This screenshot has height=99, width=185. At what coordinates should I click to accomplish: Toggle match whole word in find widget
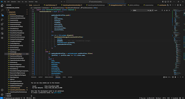click(150, 11)
